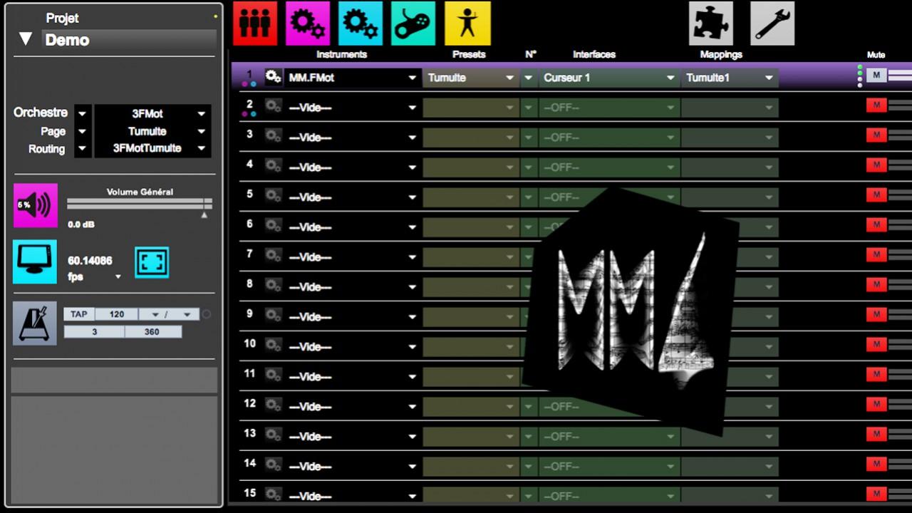
Task: Open the green game controller icon
Action: [413, 24]
